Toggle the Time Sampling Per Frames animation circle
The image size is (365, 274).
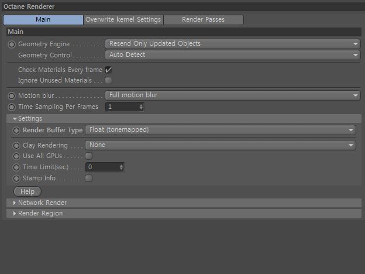[12, 107]
